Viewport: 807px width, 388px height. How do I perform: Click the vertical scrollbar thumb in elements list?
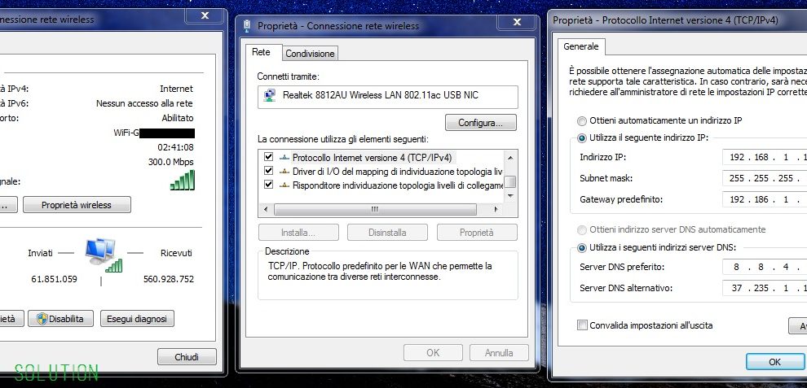pyautogui.click(x=510, y=182)
